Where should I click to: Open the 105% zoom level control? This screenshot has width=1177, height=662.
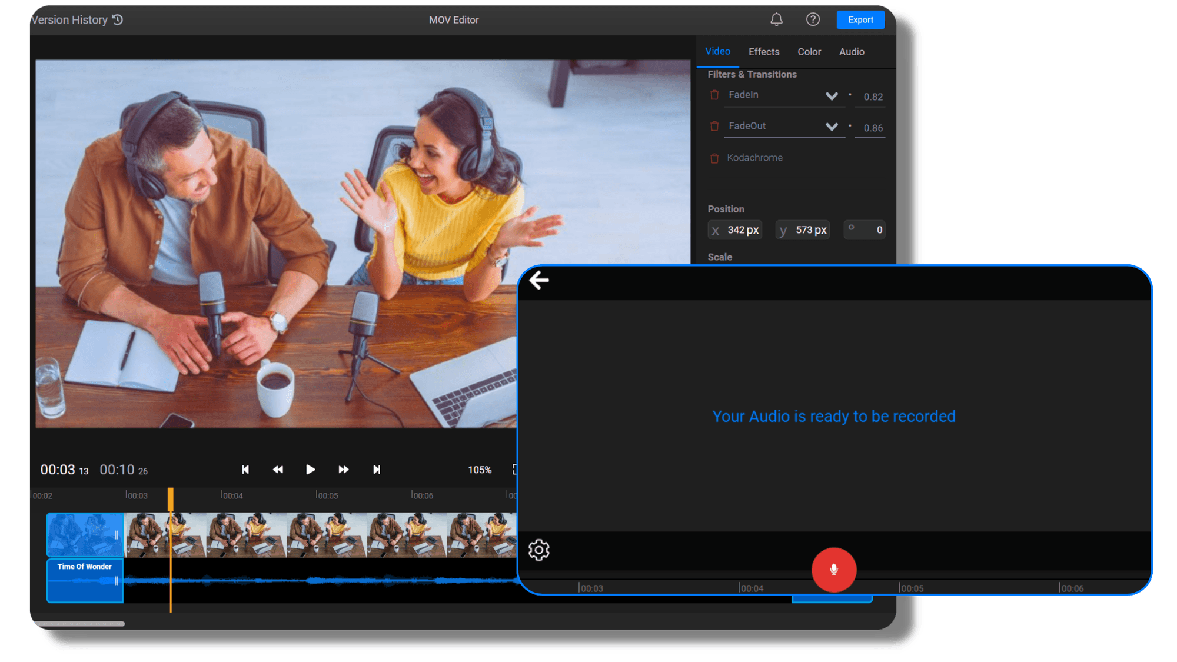480,470
